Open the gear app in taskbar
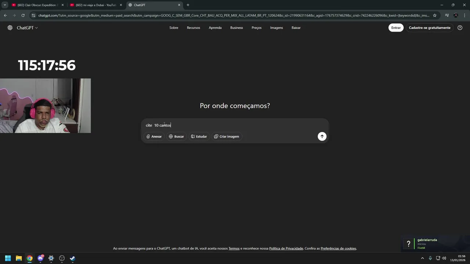The width and height of the screenshot is (470, 264). click(x=51, y=258)
